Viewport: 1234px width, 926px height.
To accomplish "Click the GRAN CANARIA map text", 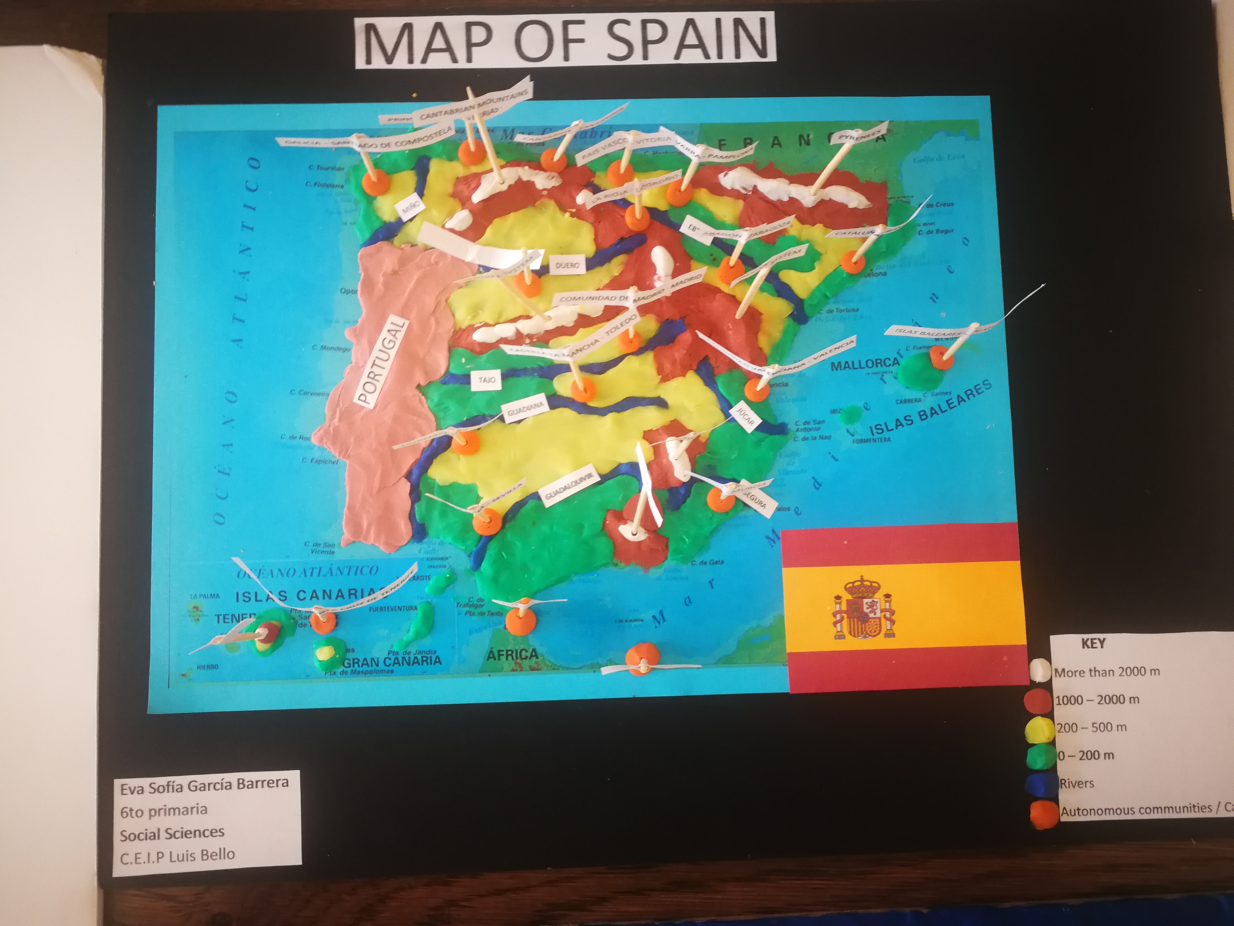I will pyautogui.click(x=392, y=662).
